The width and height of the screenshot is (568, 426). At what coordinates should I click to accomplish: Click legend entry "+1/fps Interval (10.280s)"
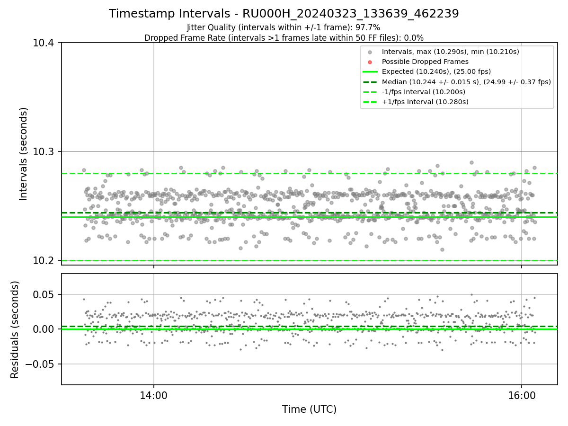[x=425, y=102]
